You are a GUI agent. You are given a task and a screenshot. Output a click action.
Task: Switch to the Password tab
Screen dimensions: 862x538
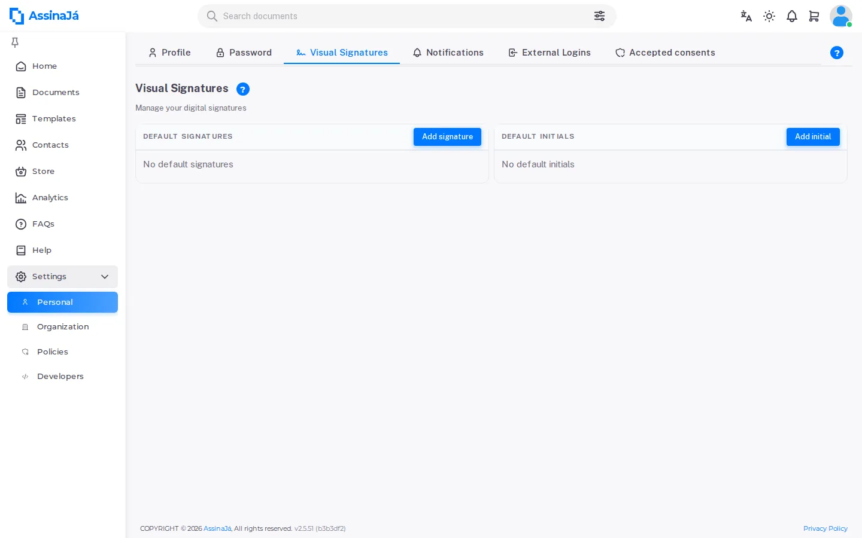tap(244, 53)
